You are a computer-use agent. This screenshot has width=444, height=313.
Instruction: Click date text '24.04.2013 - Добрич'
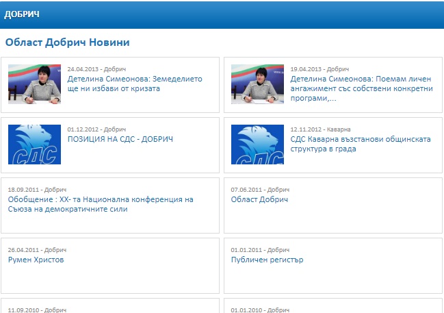point(96,69)
